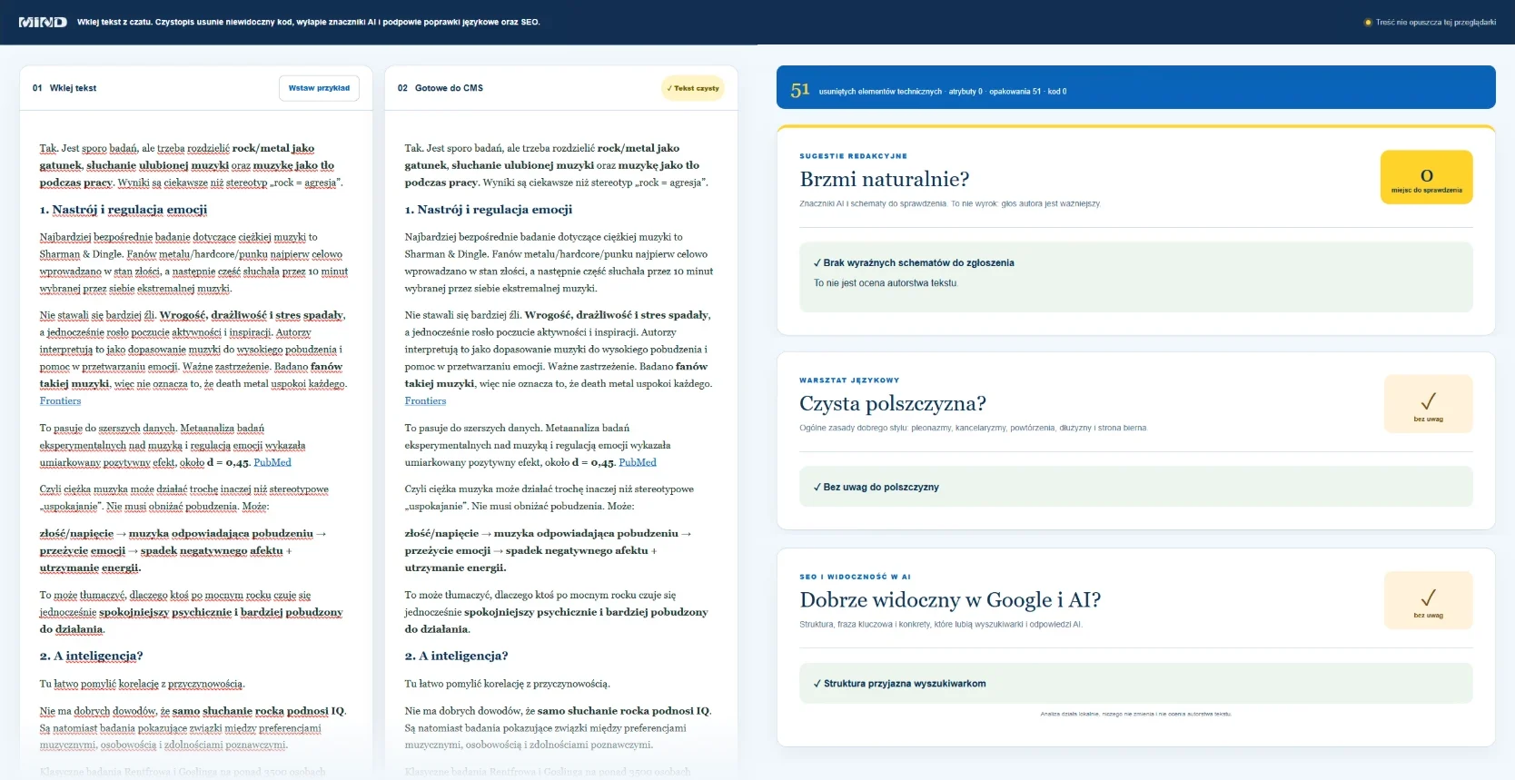Click "02 Gotowe do CMS" panel title
1515x780 pixels.
[x=441, y=88]
